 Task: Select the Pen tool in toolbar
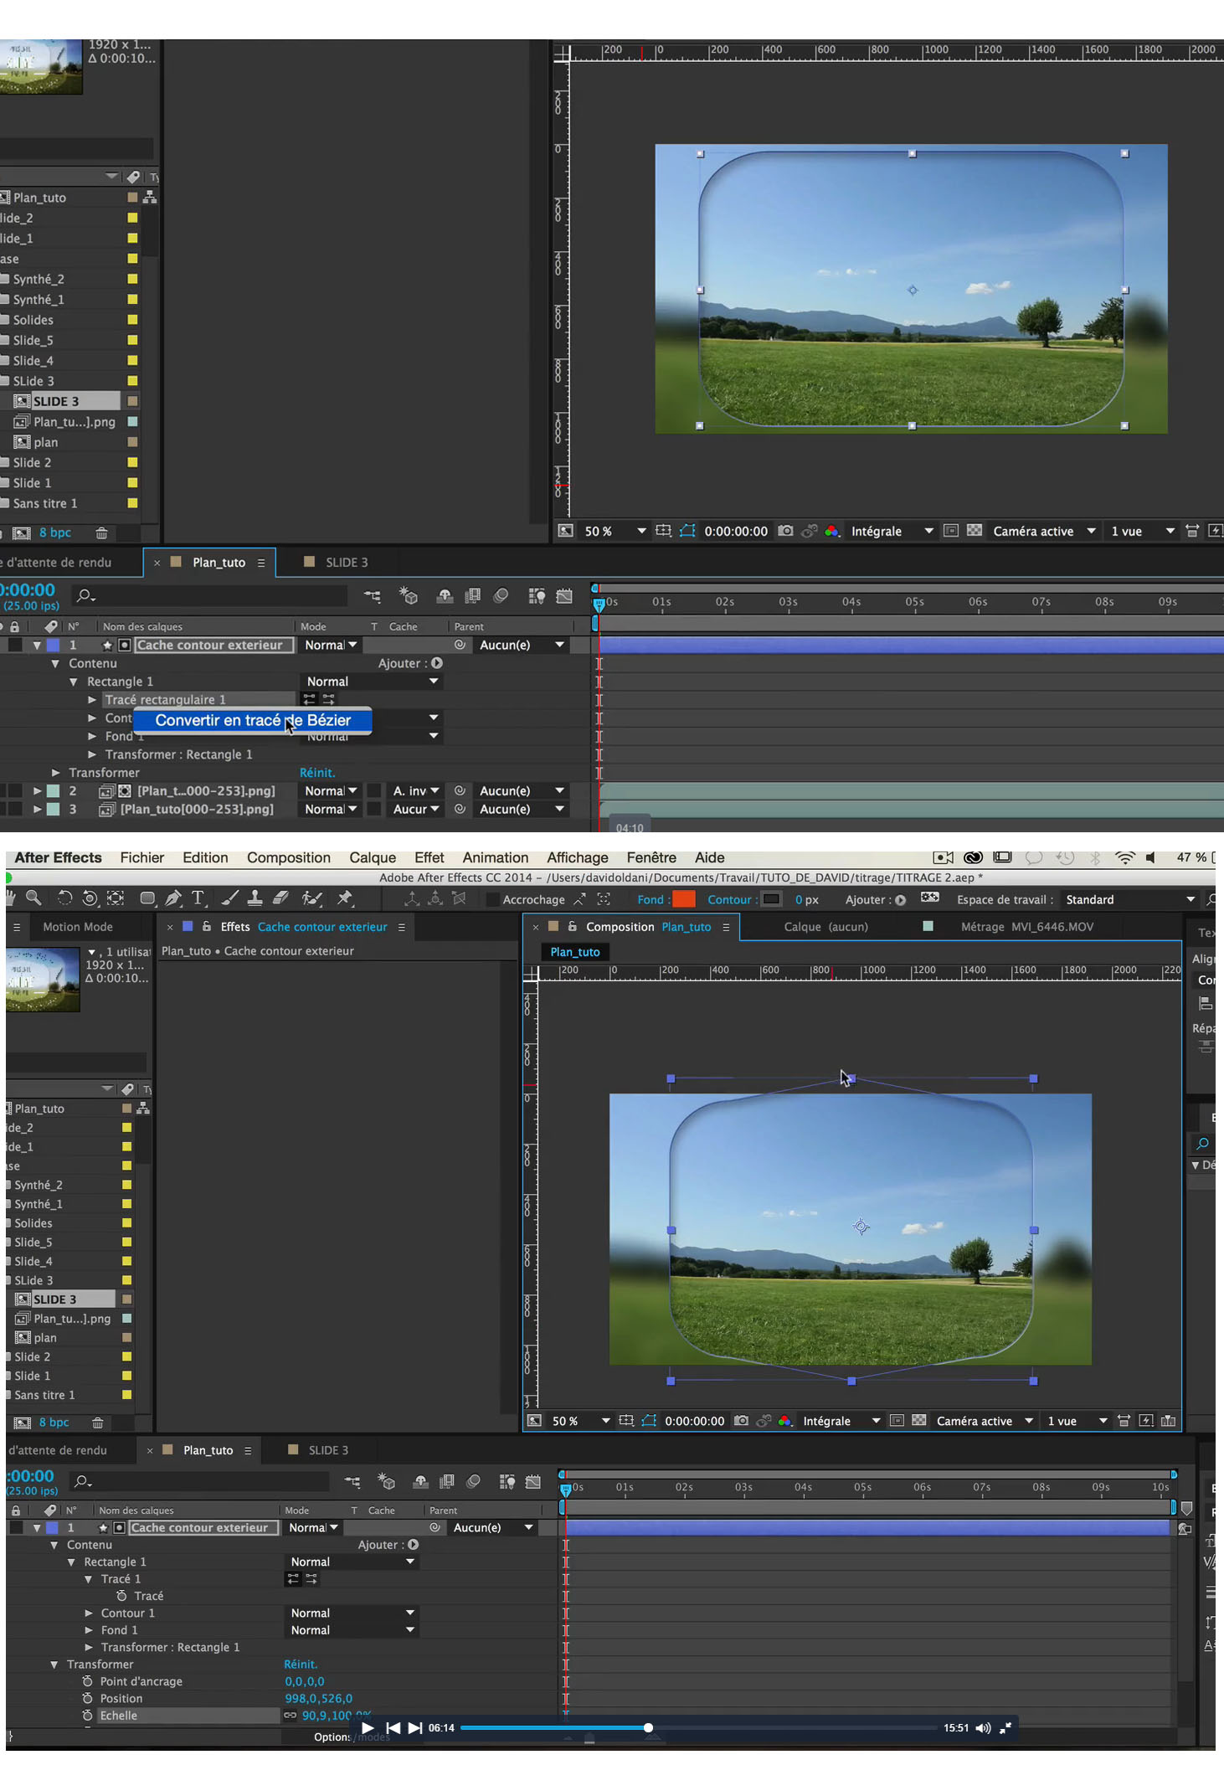click(173, 898)
